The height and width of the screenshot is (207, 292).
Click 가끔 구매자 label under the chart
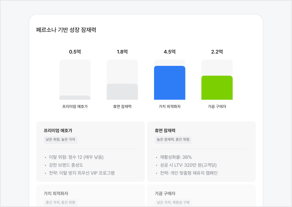click(x=217, y=107)
